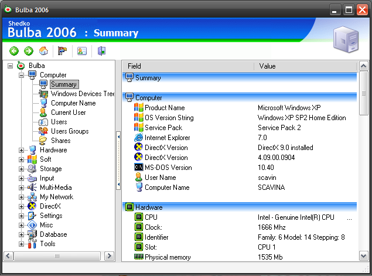Click the flag toolbar icon
This screenshot has height=276, width=372.
(63, 51)
